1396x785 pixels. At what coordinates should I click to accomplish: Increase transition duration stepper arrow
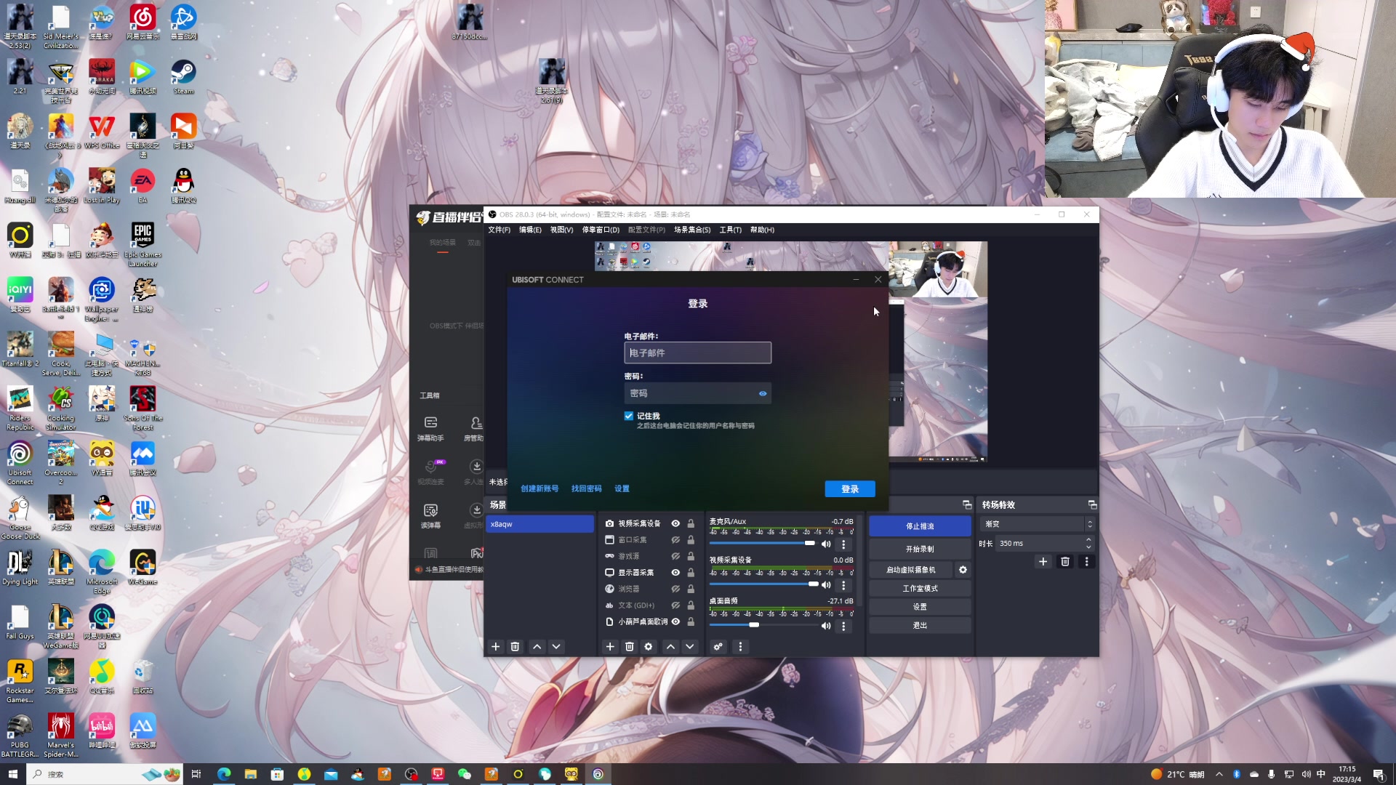click(x=1088, y=539)
